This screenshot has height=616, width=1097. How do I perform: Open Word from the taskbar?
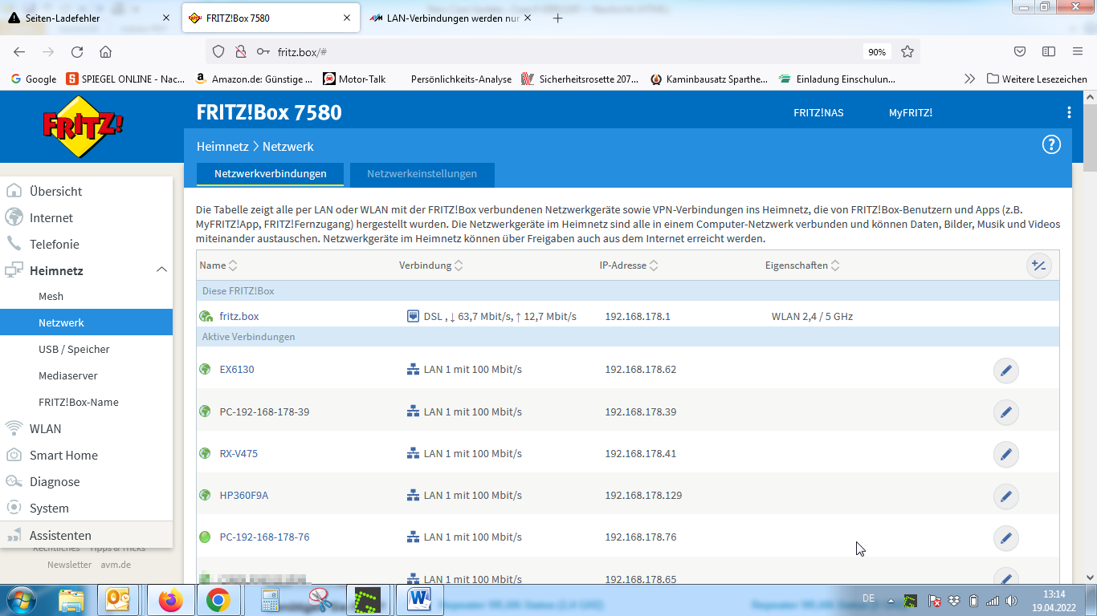coord(419,600)
